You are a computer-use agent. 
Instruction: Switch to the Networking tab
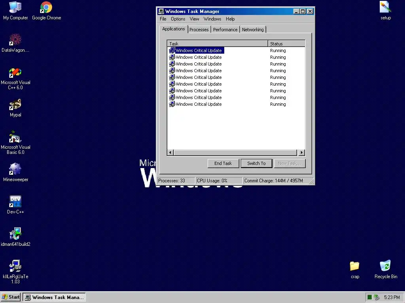253,30
